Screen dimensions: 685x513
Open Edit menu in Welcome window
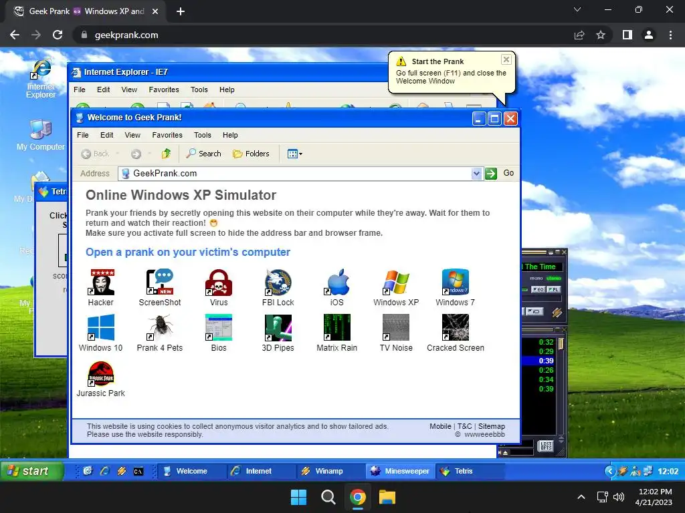point(106,135)
